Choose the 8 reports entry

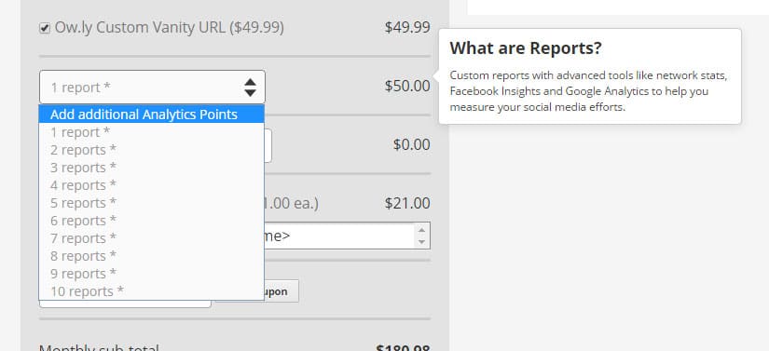[x=152, y=255]
